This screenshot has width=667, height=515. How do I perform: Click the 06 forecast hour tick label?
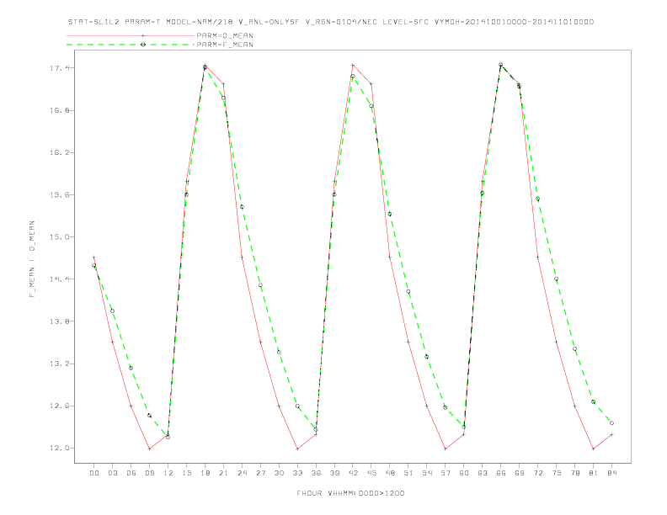131,473
